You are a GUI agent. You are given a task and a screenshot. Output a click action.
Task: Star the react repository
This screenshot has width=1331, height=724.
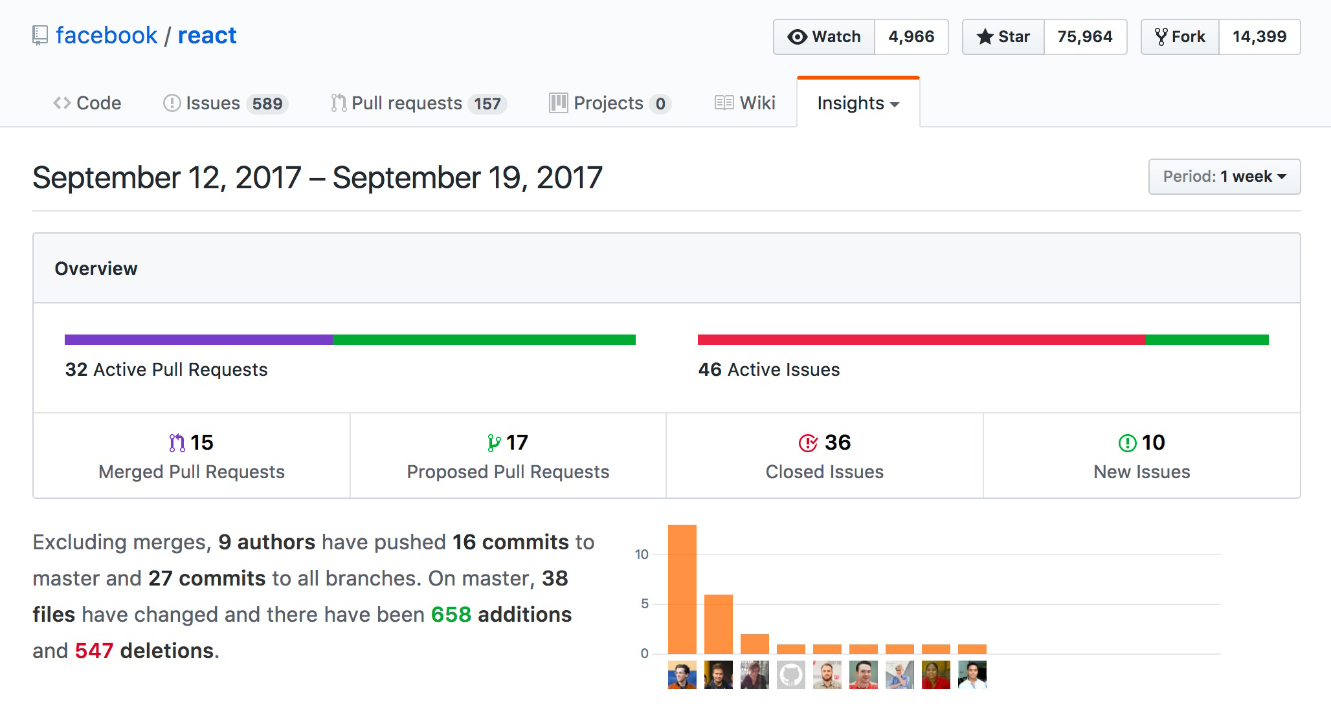tap(1003, 37)
